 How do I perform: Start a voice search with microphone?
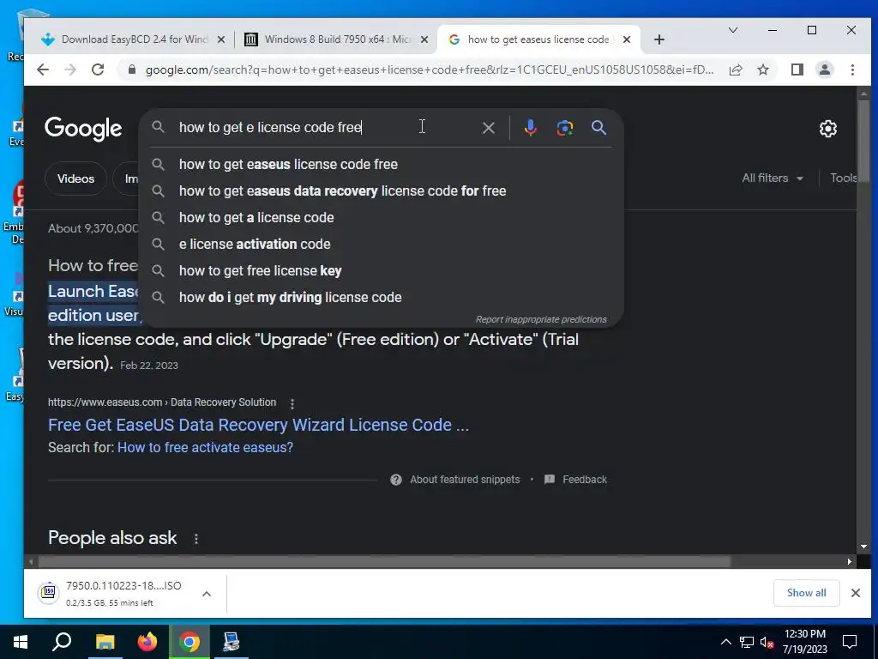(x=530, y=128)
